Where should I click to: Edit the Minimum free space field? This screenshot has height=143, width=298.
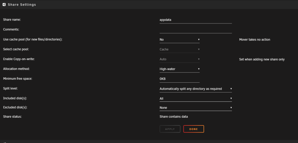point(180,79)
